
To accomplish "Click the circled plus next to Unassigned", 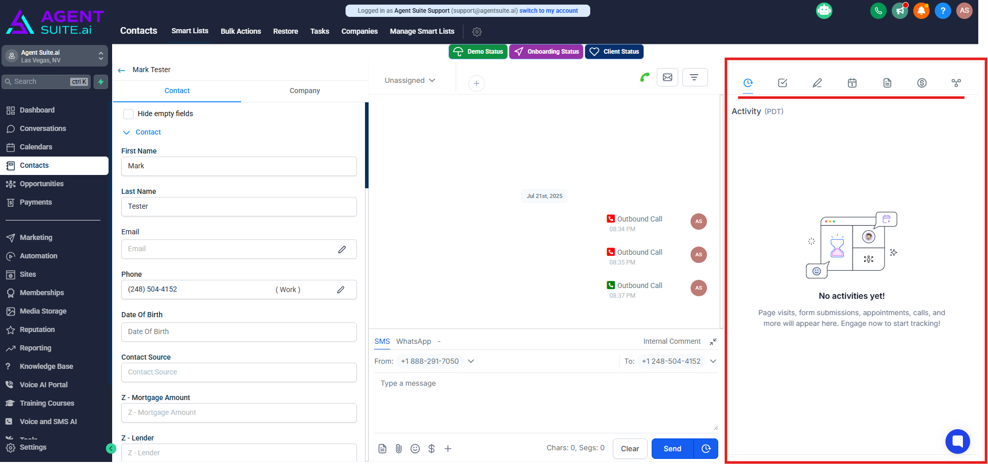I will 477,83.
